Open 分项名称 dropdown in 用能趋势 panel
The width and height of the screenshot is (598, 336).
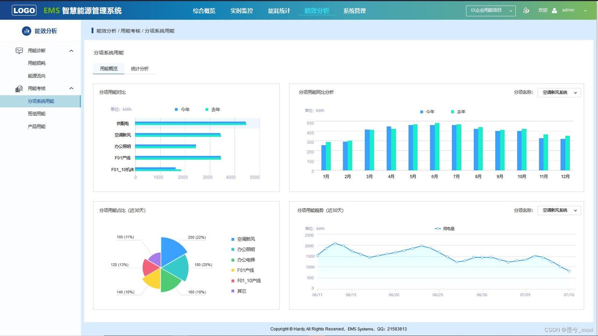coord(559,210)
